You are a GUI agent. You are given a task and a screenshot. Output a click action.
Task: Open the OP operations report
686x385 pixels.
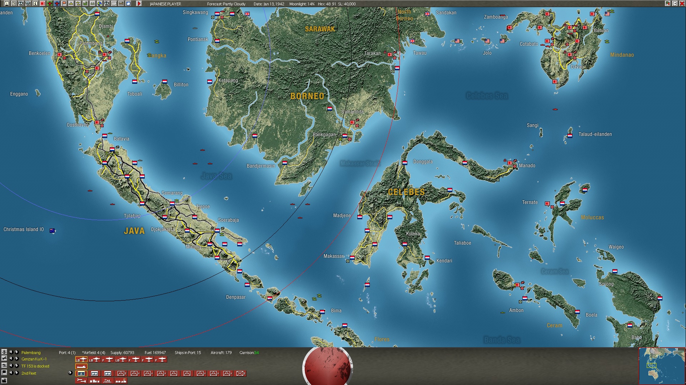point(114,4)
